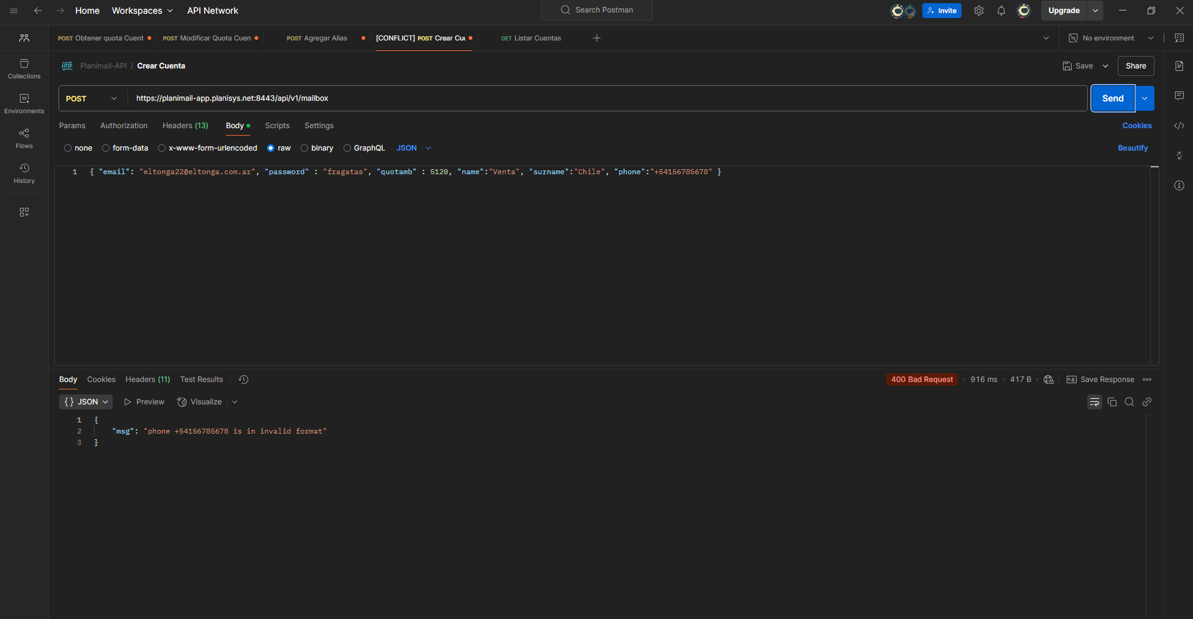The height and width of the screenshot is (619, 1193).
Task: Open the Environments sidebar panel
Action: pos(24,104)
